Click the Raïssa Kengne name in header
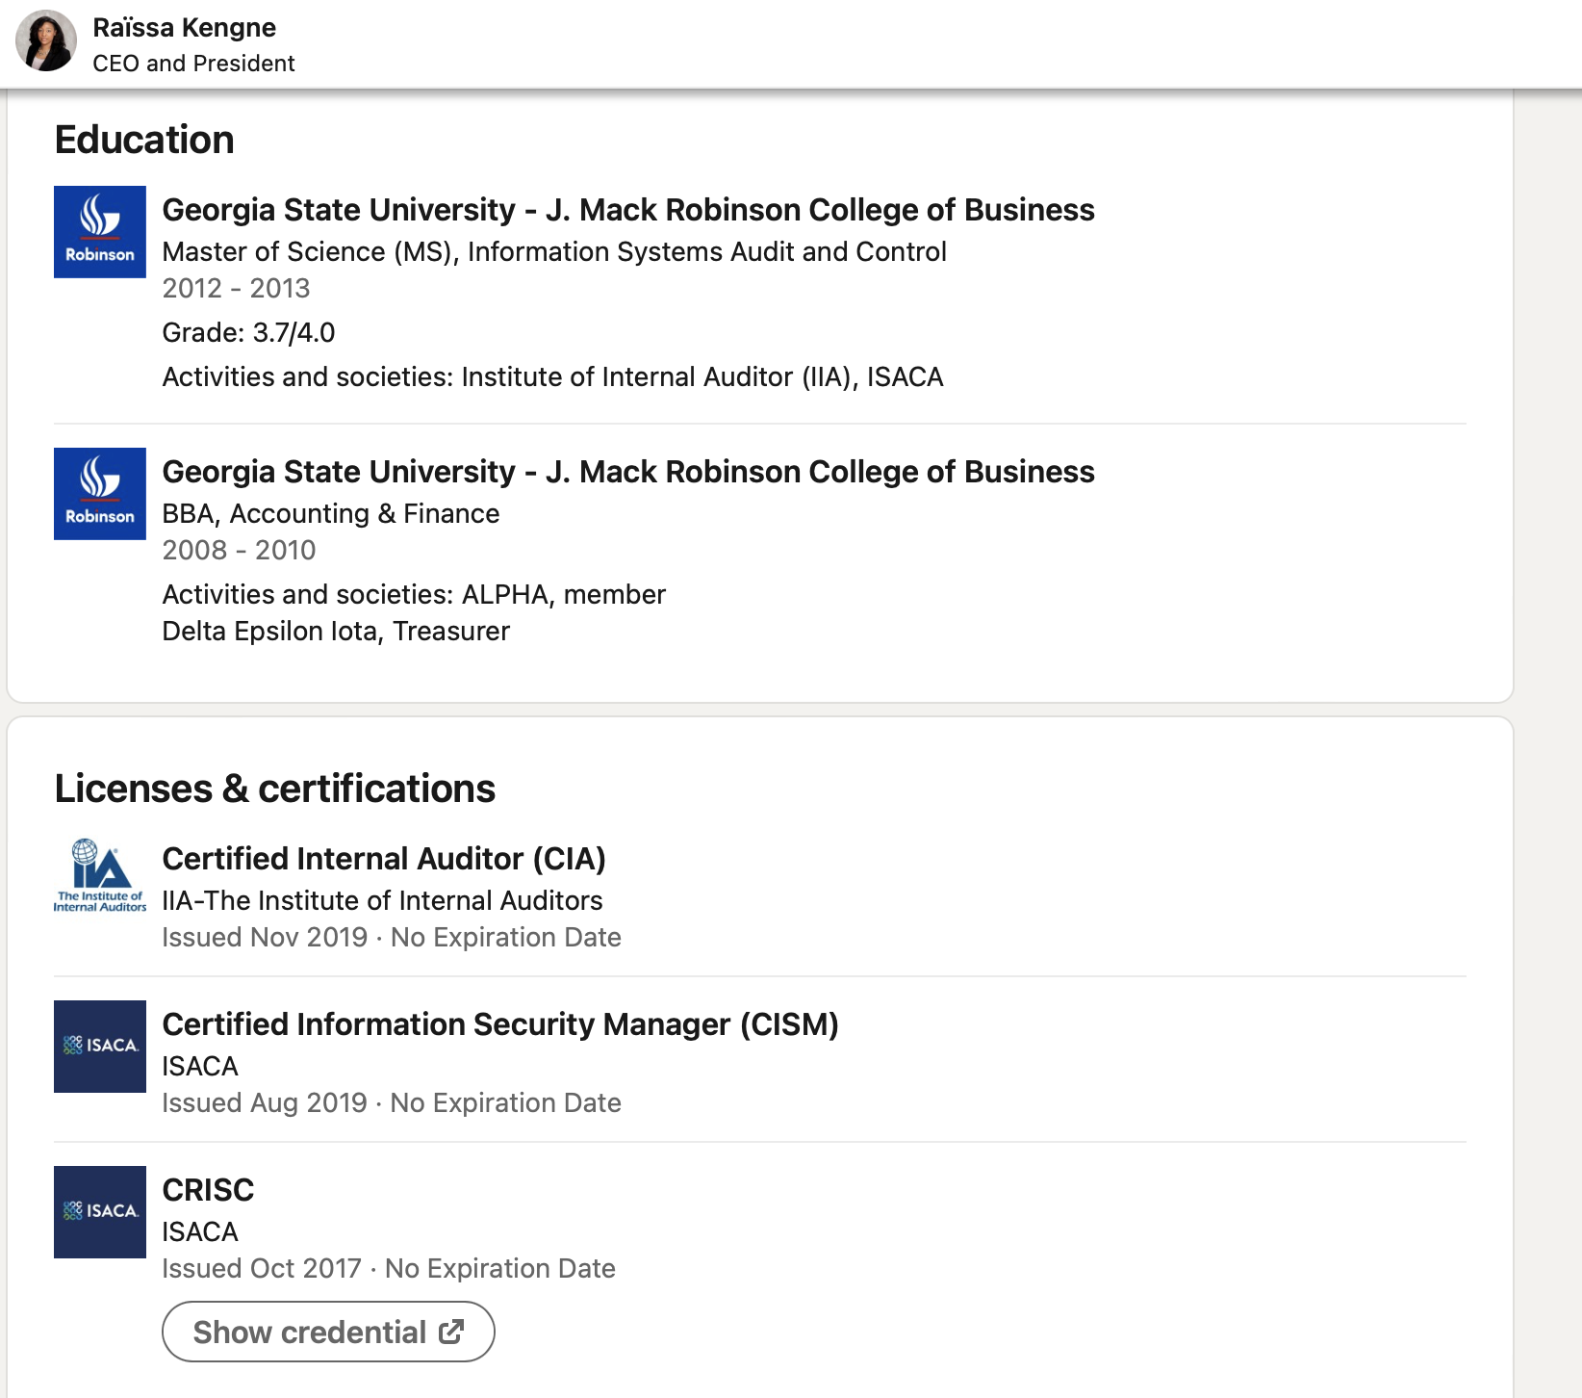 (x=184, y=28)
